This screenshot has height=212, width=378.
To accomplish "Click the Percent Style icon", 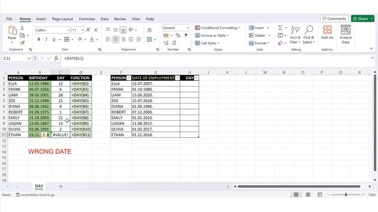I will point(178,35).
